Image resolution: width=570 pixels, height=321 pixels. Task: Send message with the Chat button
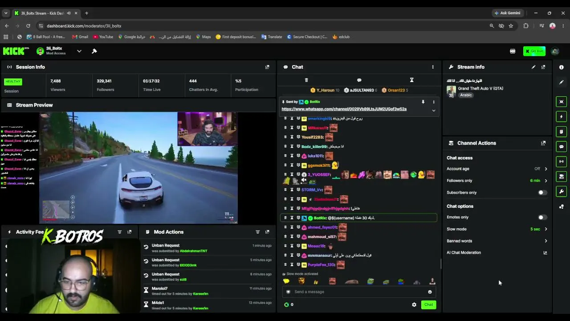click(x=428, y=305)
